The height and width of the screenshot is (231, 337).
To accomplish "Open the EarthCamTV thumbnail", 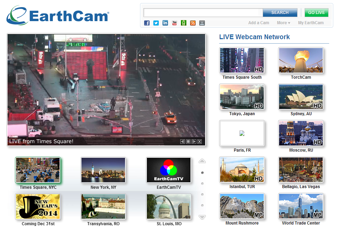I will (x=169, y=170).
